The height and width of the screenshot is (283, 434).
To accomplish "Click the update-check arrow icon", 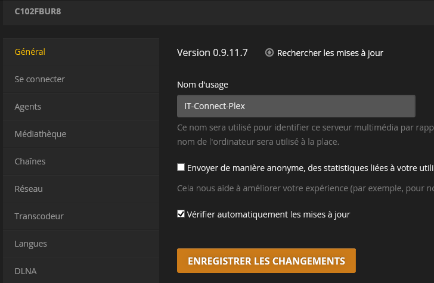I will tap(269, 53).
